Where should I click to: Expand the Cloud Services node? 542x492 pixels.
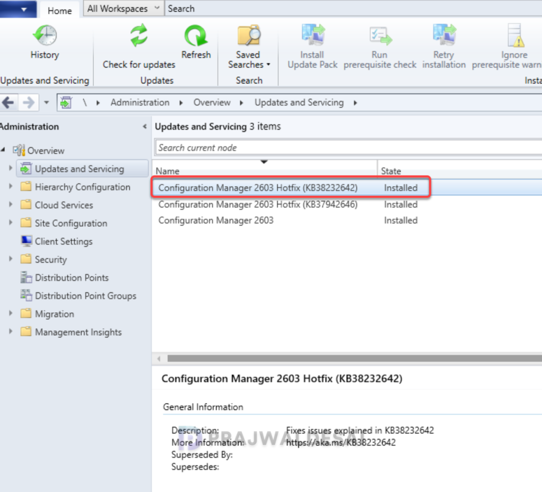pyautogui.click(x=11, y=204)
